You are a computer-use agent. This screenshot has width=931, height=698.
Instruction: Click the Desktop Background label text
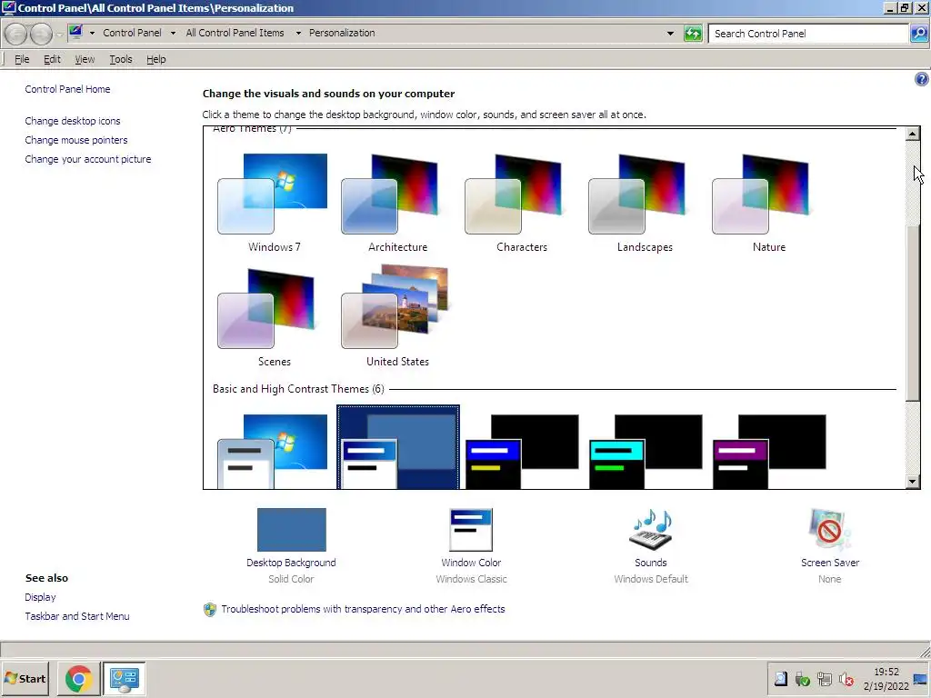(291, 563)
